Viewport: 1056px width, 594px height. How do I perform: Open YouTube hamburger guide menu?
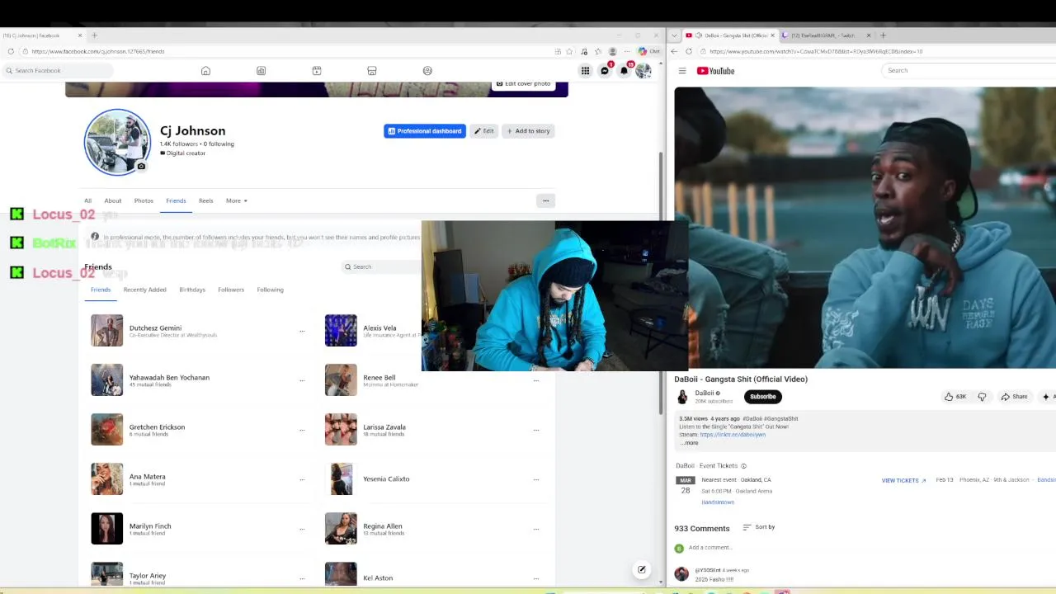pos(682,71)
